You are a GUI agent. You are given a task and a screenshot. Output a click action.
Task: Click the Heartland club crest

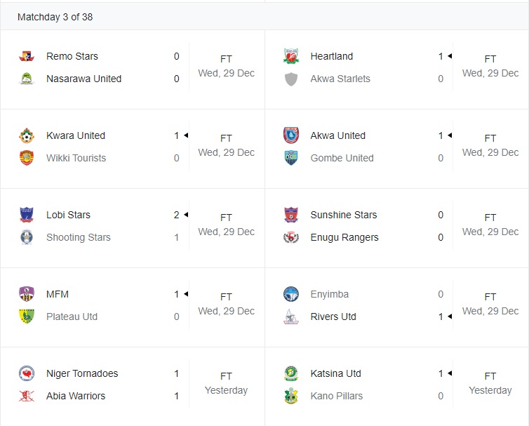pyautogui.click(x=291, y=56)
